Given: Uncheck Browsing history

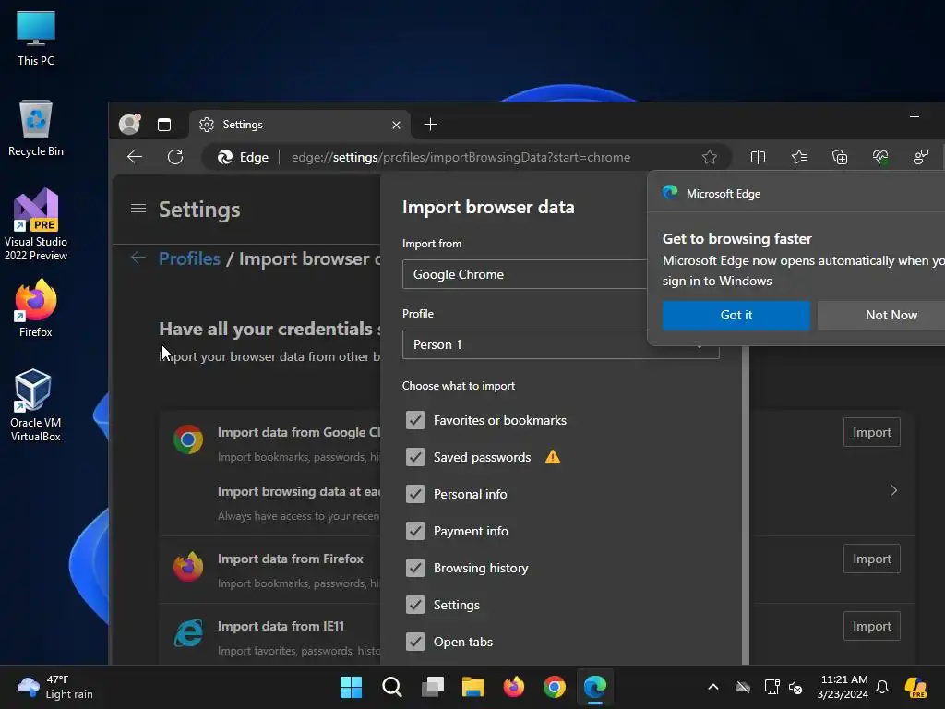Looking at the screenshot, I should (x=415, y=568).
